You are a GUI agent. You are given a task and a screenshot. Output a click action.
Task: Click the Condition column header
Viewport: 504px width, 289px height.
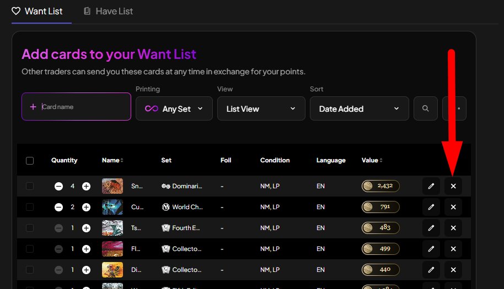tap(275, 160)
